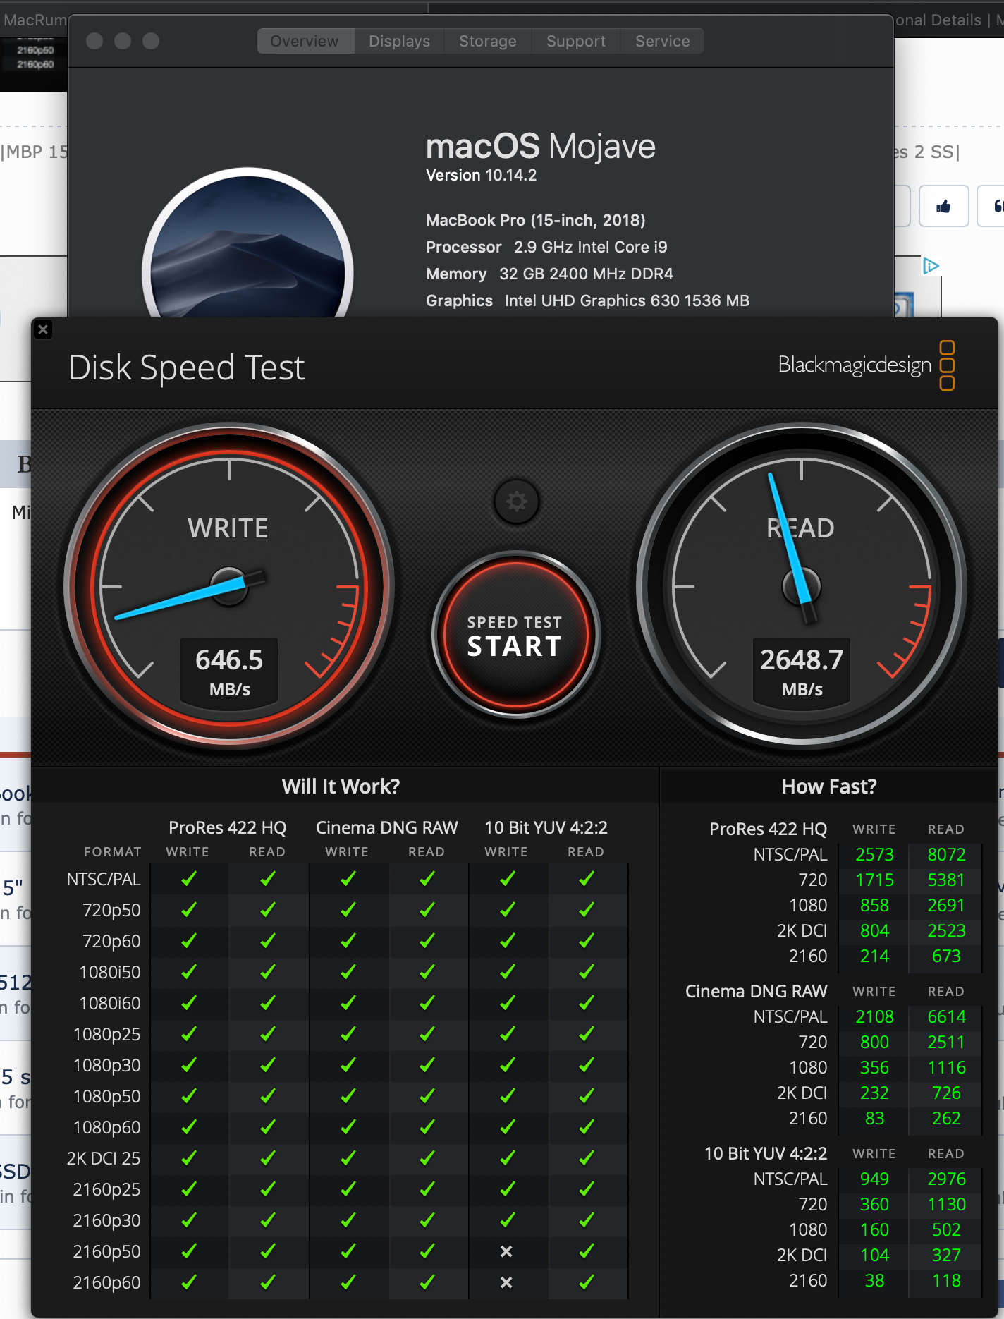Click 1080p60 ProRes read checkmark

pyautogui.click(x=267, y=1127)
